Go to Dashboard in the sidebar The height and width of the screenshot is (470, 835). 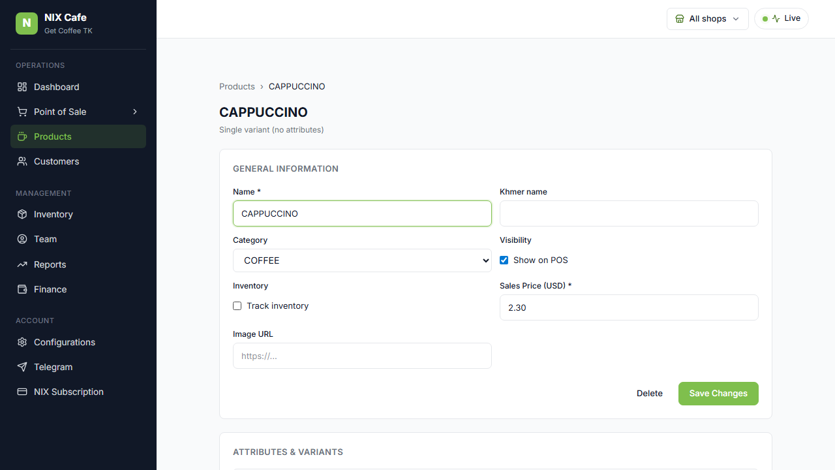pyautogui.click(x=78, y=87)
